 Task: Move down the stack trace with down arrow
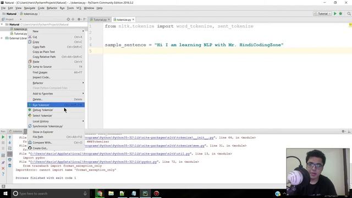click(10, 142)
